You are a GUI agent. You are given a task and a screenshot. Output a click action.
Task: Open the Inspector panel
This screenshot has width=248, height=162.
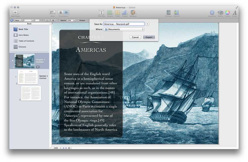coord(212,13)
